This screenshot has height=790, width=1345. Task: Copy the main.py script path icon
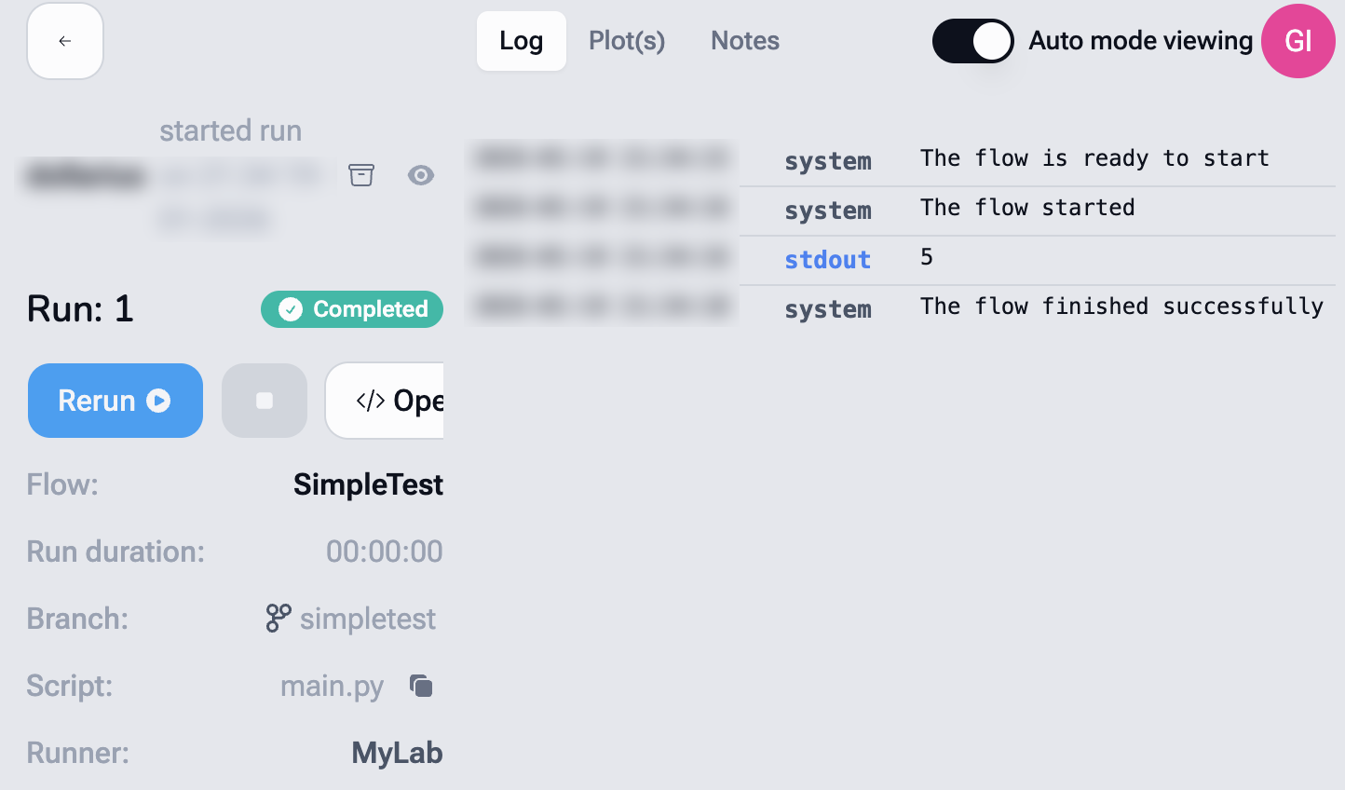click(420, 686)
